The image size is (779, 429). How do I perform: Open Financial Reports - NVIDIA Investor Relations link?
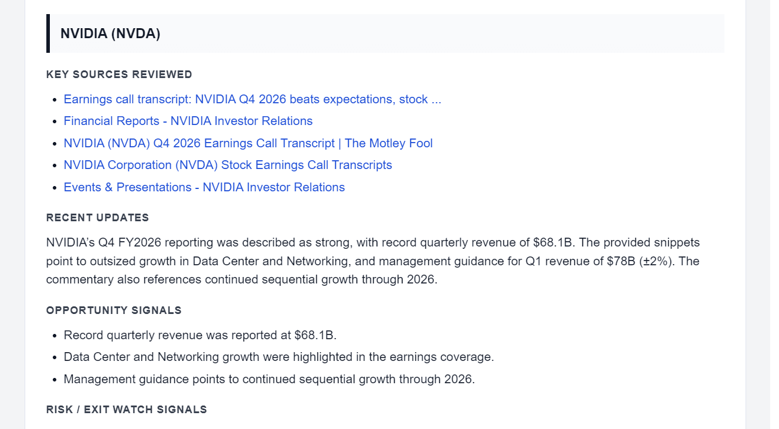click(x=188, y=121)
